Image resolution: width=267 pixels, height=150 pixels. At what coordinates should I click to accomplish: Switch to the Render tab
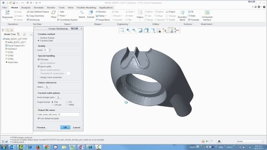point(51,7)
